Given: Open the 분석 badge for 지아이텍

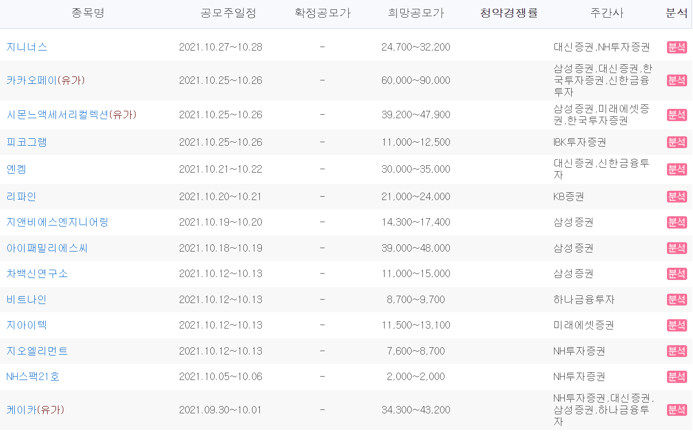Looking at the screenshot, I should click(x=677, y=325).
